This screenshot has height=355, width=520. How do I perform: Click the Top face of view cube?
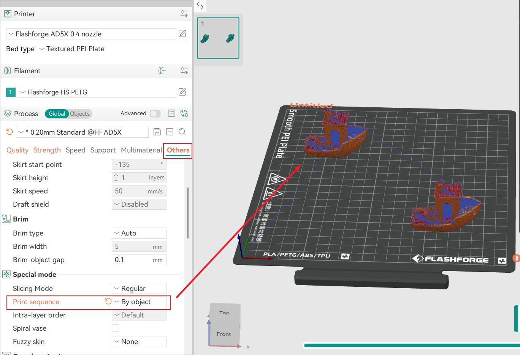(225, 313)
